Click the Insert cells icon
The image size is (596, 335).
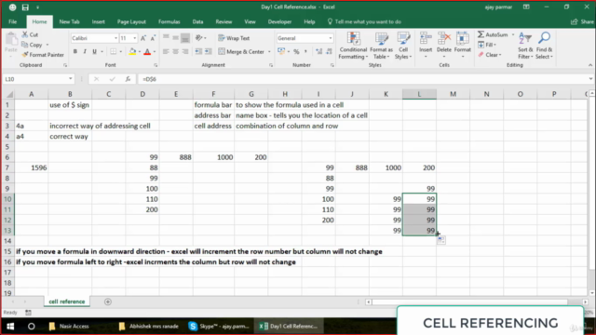pyautogui.click(x=426, y=39)
